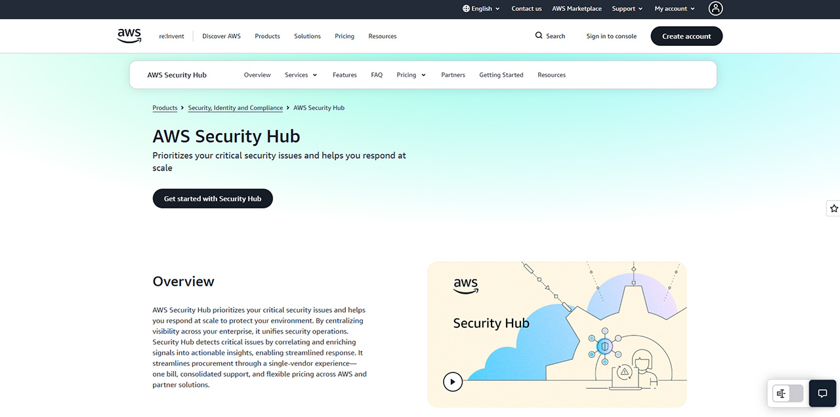840x417 pixels.
Task: Click the AWS Marketplace link
Action: [x=577, y=9]
